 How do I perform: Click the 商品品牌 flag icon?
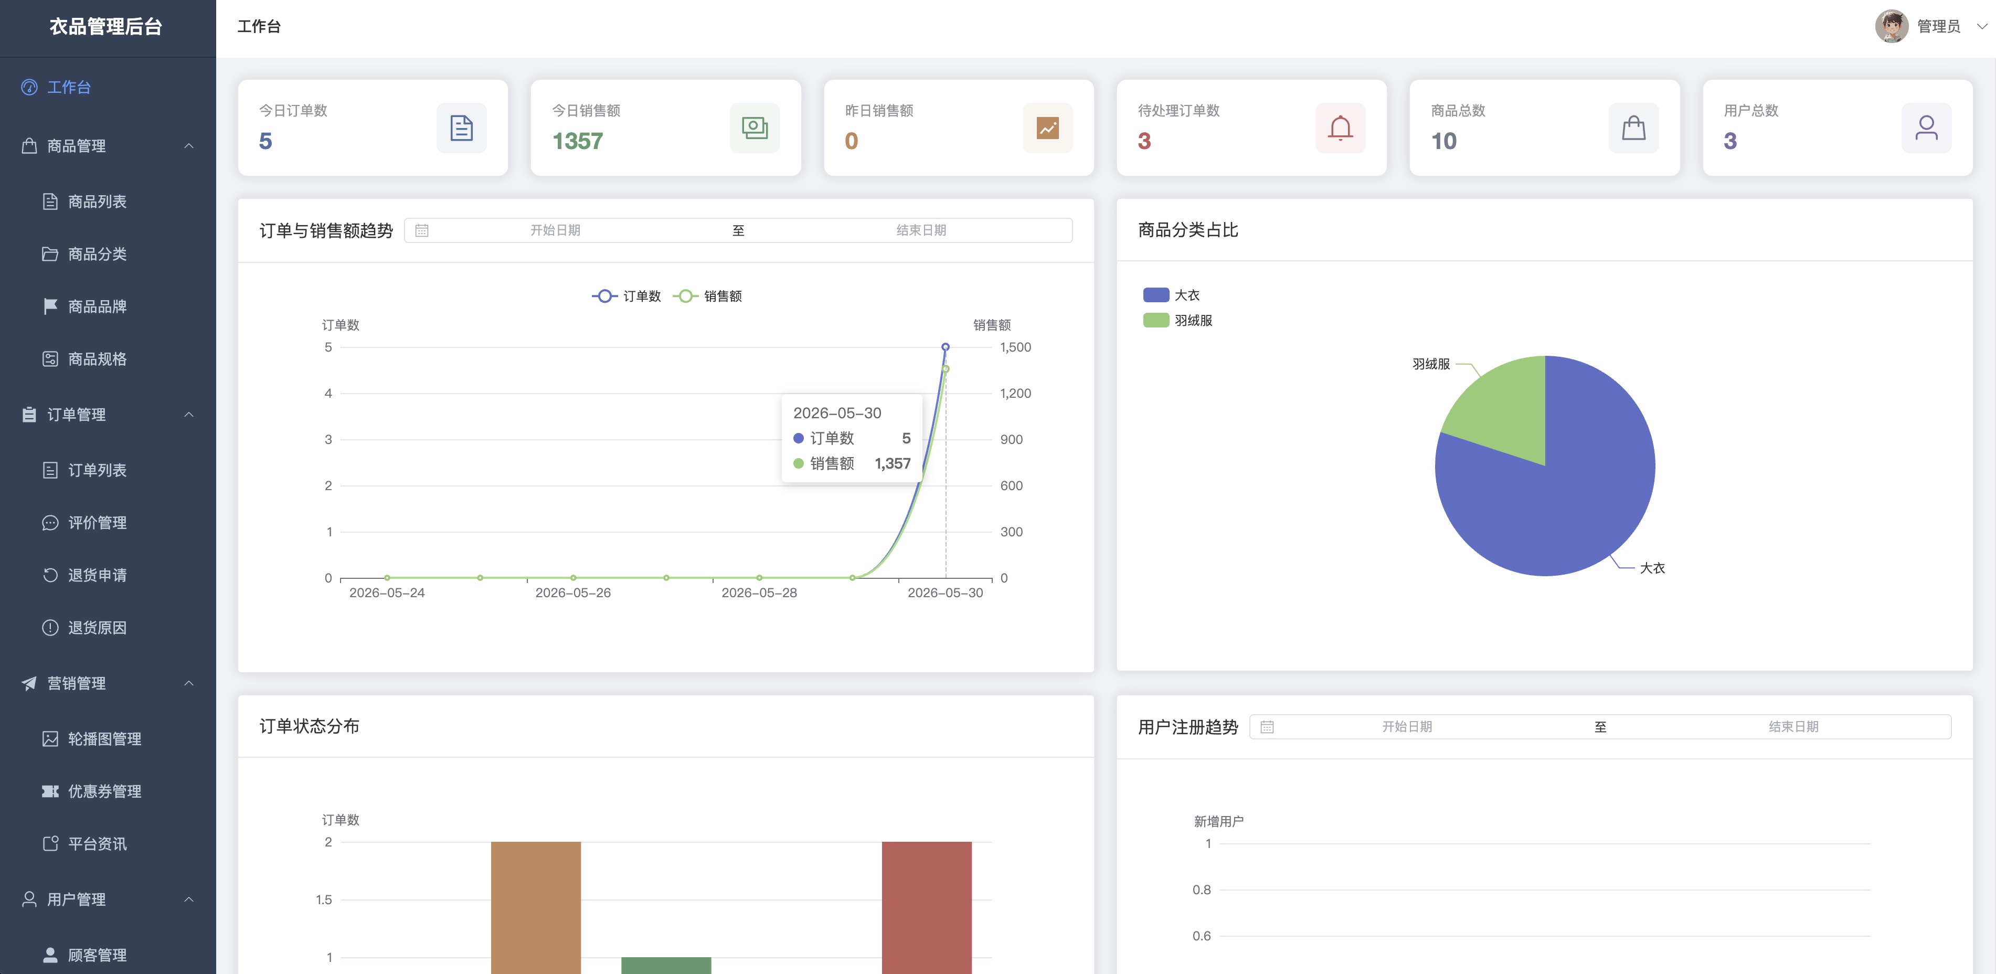click(50, 307)
